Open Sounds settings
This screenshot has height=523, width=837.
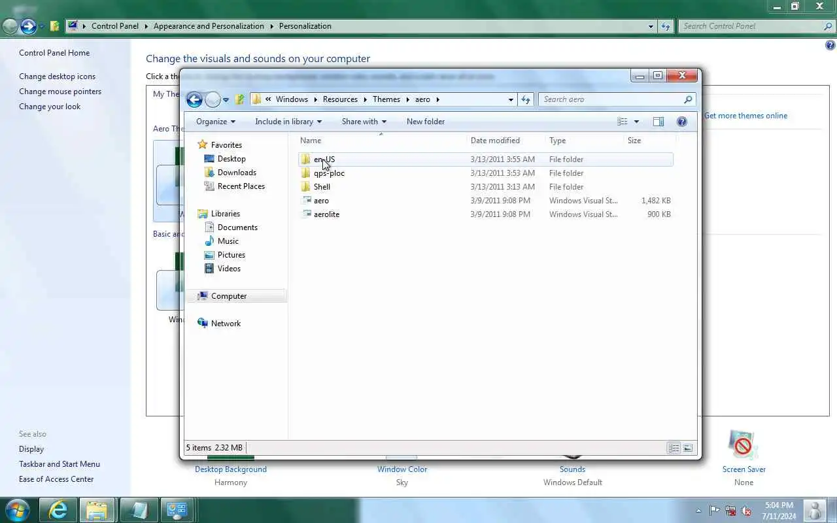click(x=572, y=469)
